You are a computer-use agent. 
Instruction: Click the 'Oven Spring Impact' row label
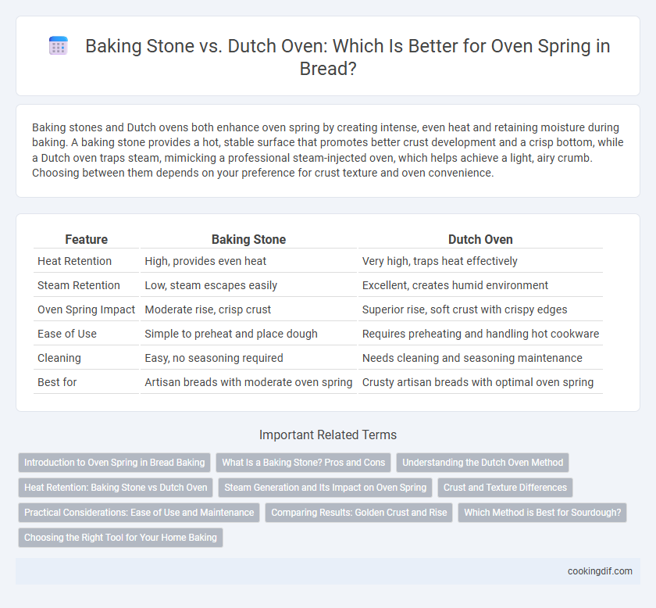coord(86,309)
